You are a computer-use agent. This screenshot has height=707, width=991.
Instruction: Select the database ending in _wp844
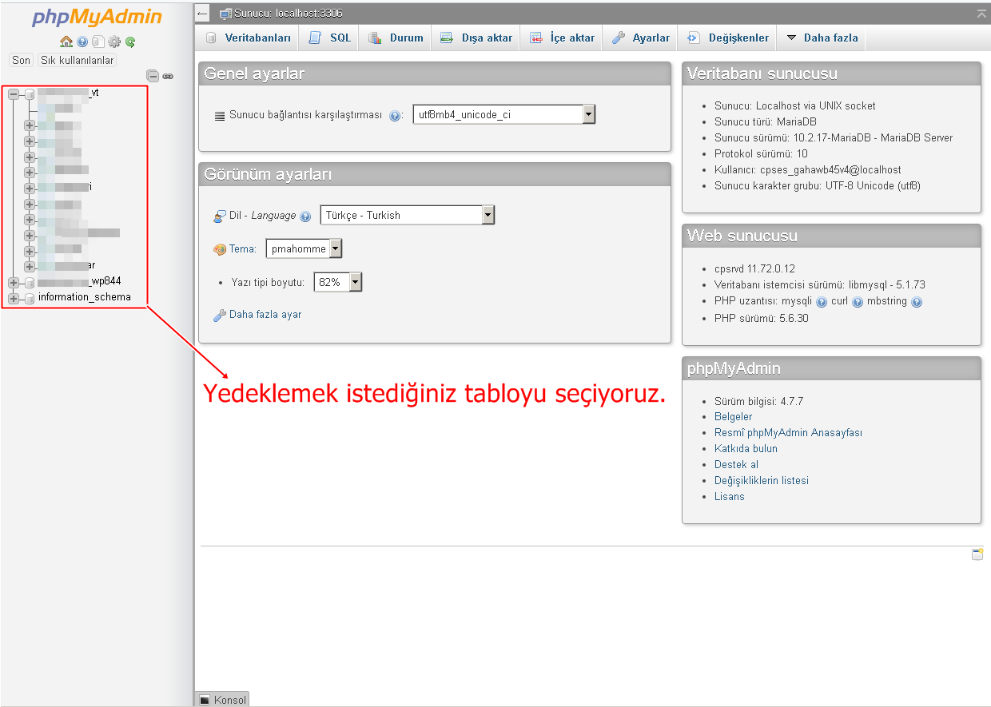[79, 281]
